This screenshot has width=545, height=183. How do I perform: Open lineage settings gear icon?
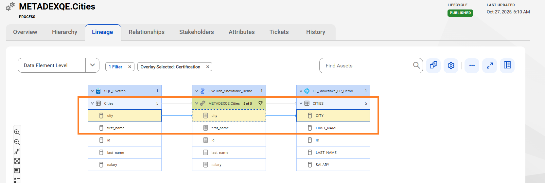(451, 65)
